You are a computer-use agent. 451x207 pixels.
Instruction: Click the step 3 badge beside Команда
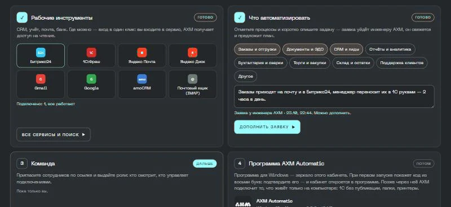click(22, 163)
